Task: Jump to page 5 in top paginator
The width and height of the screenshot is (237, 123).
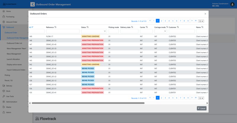Action: tap(173, 21)
